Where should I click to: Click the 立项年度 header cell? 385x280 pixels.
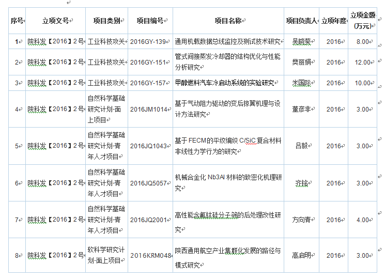coord(334,21)
